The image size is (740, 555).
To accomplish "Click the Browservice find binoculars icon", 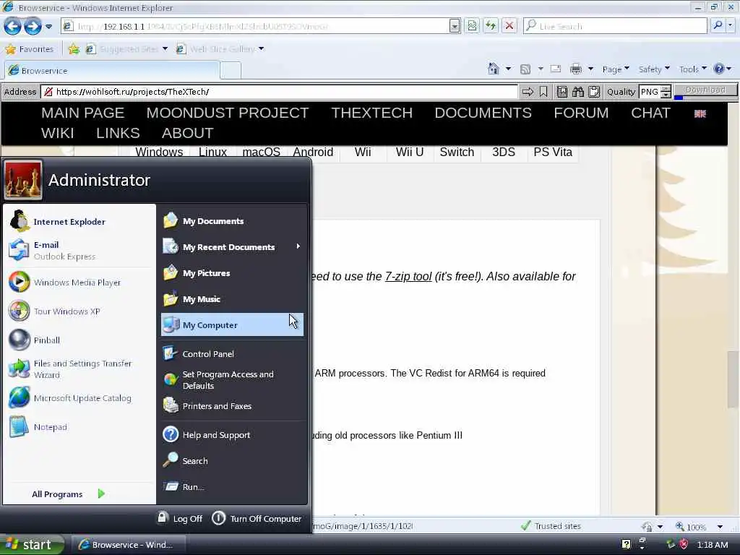I will point(577,92).
